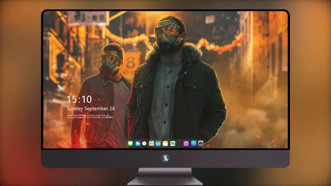Viewport: 331px width, 186px height.
Task: Open the Camera app in dock
Action: click(x=200, y=143)
